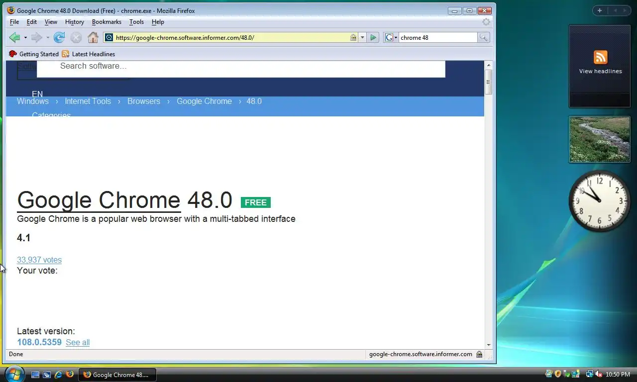Open the History menu
Screen dimensions: 637x382
75,22
